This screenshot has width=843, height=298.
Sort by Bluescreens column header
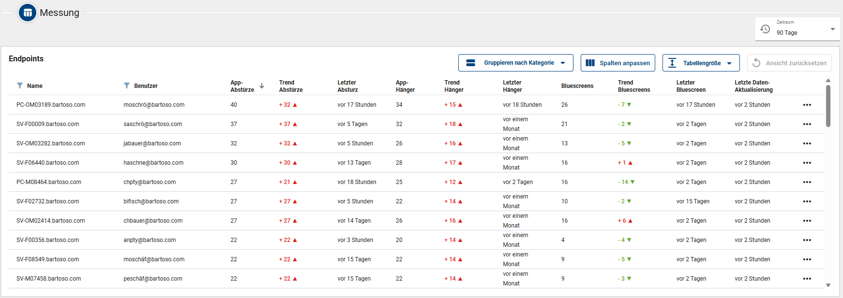click(577, 86)
